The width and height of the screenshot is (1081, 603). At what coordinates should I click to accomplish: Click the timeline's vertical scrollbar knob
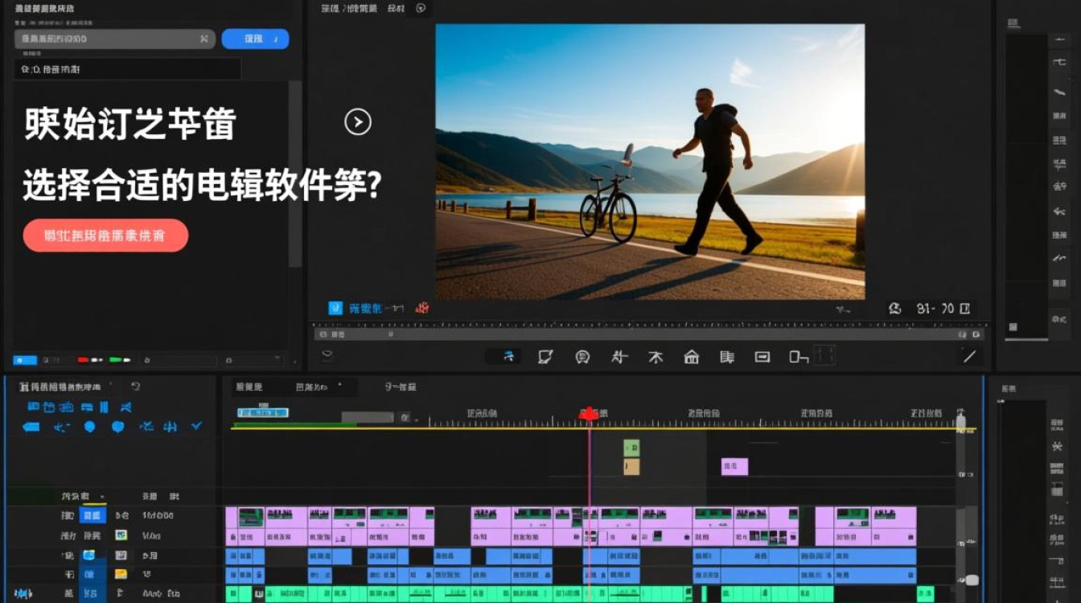(x=972, y=580)
